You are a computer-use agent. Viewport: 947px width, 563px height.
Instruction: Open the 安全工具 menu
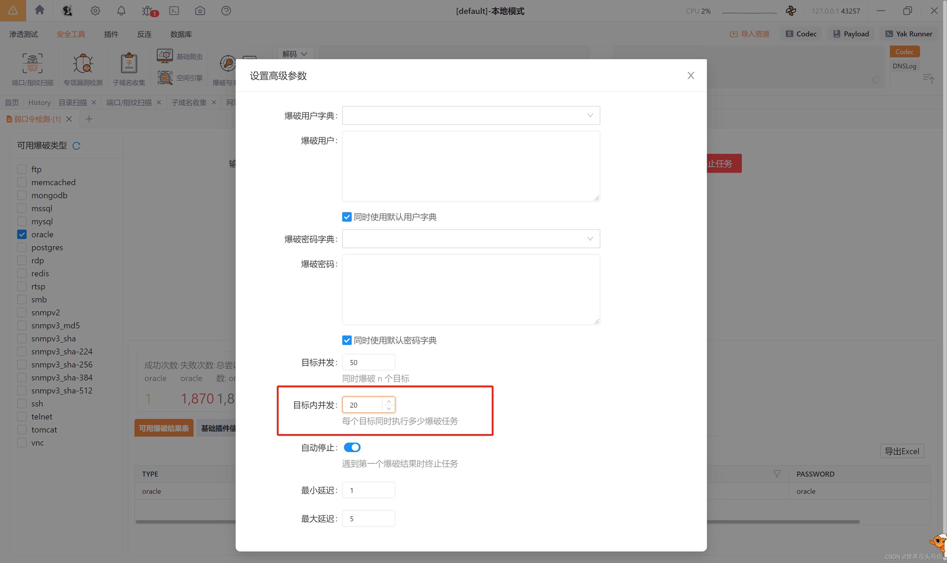[71, 34]
